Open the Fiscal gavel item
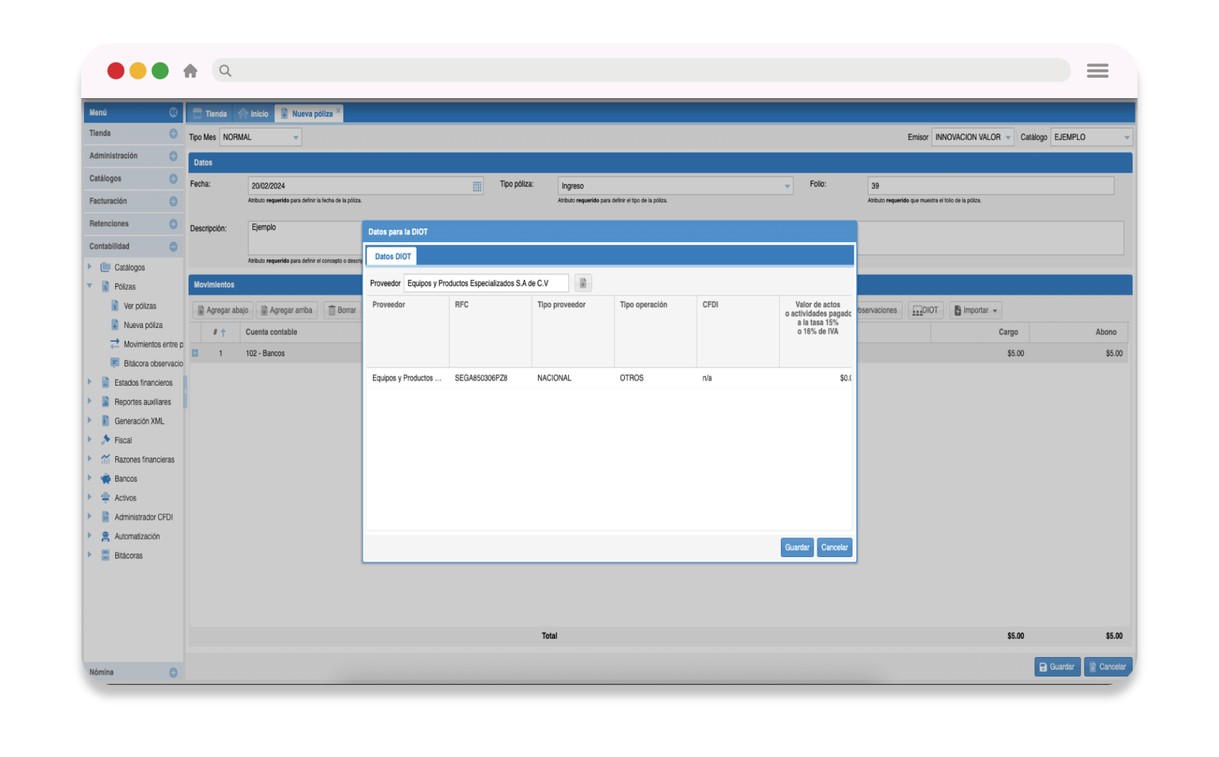1219x757 pixels. tap(123, 440)
